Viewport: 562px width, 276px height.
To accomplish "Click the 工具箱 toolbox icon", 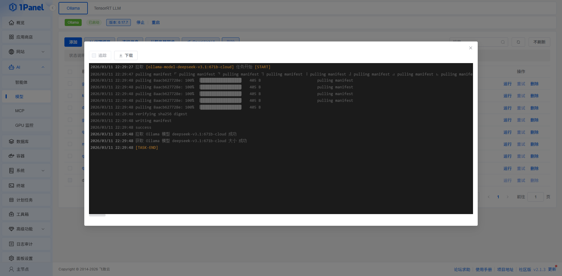I will [x=11, y=214].
